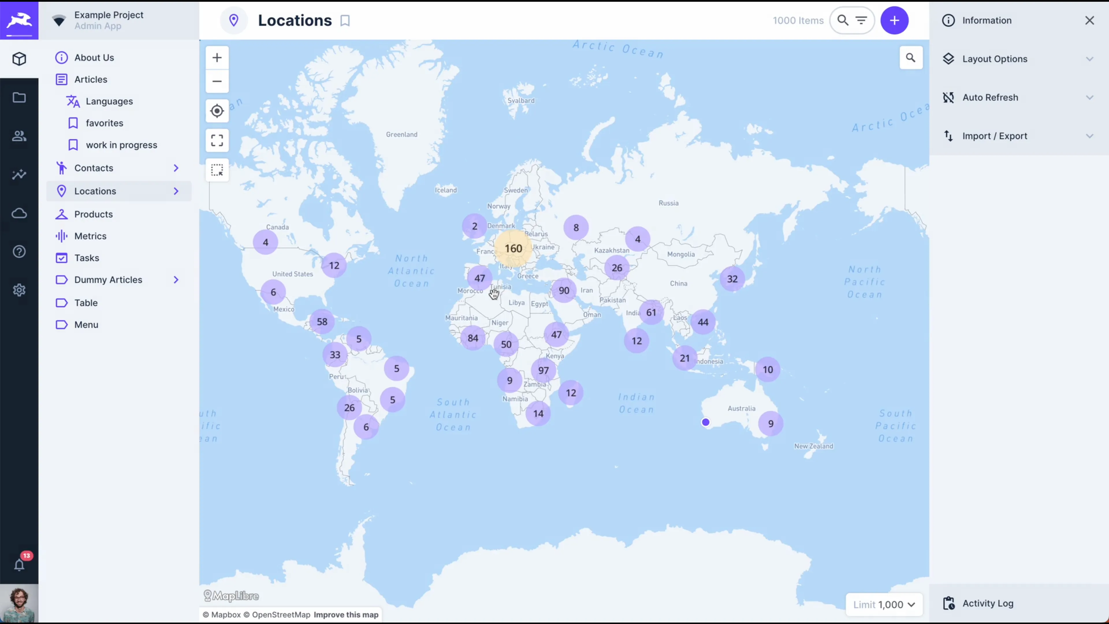
Task: Activate the area selection tool
Action: [x=217, y=170]
